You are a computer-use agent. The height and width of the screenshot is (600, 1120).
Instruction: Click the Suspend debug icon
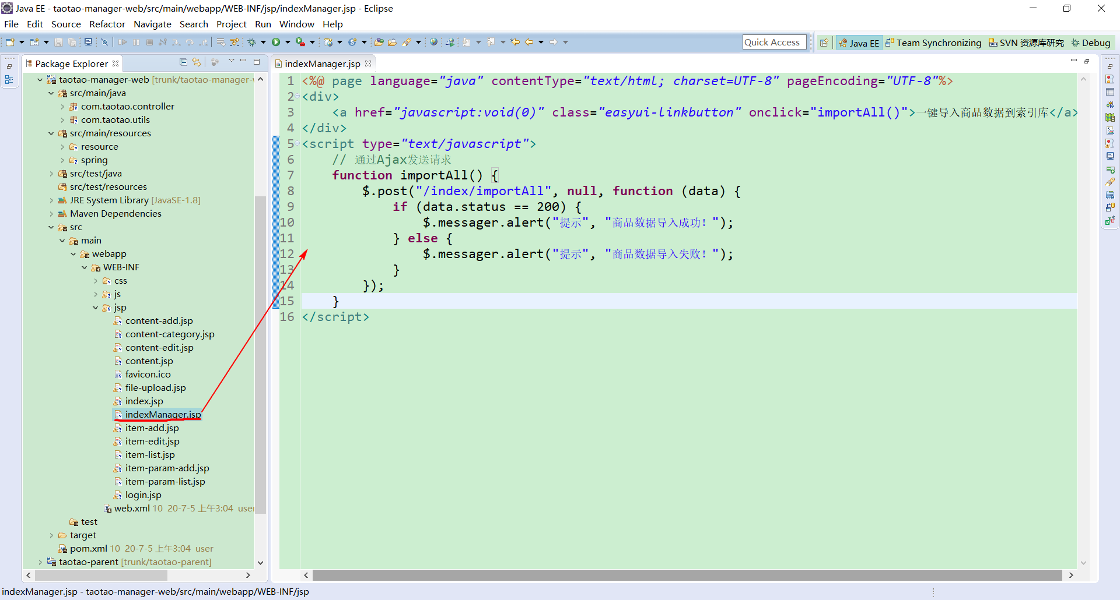[136, 42]
